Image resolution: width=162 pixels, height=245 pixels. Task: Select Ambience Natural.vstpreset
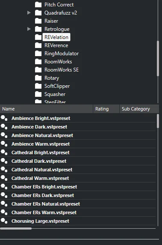[42, 135]
